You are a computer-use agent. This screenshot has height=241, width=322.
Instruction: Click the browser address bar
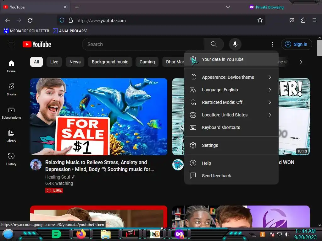point(161,20)
